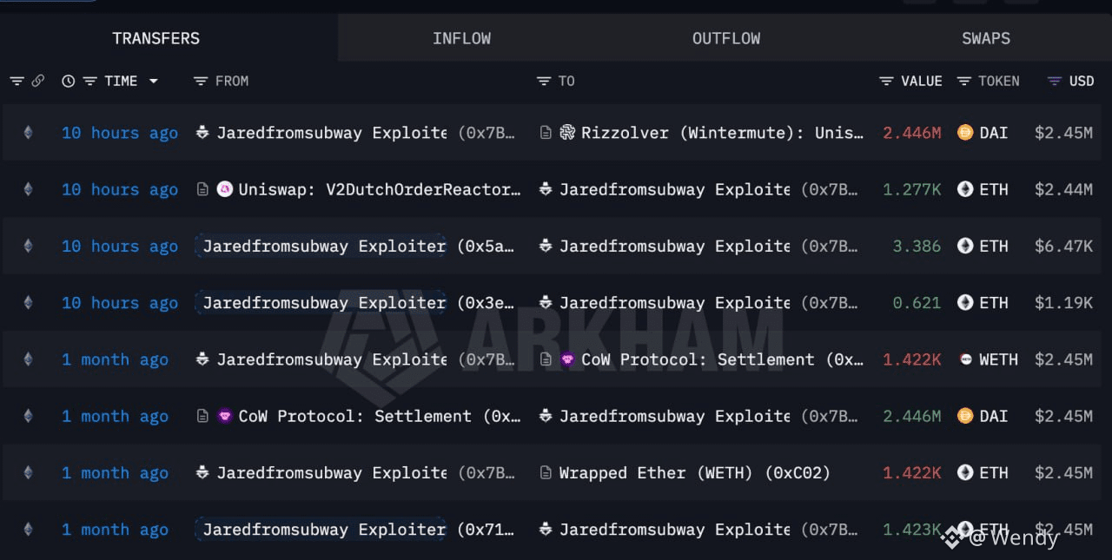
Task: Open '10 hours ago' link in the 1.277K row
Action: pos(120,189)
